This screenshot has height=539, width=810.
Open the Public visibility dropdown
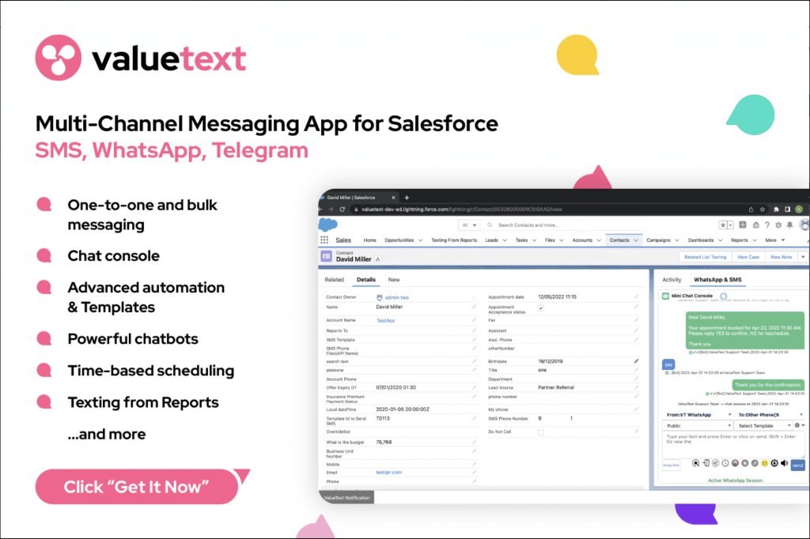pyautogui.click(x=698, y=425)
